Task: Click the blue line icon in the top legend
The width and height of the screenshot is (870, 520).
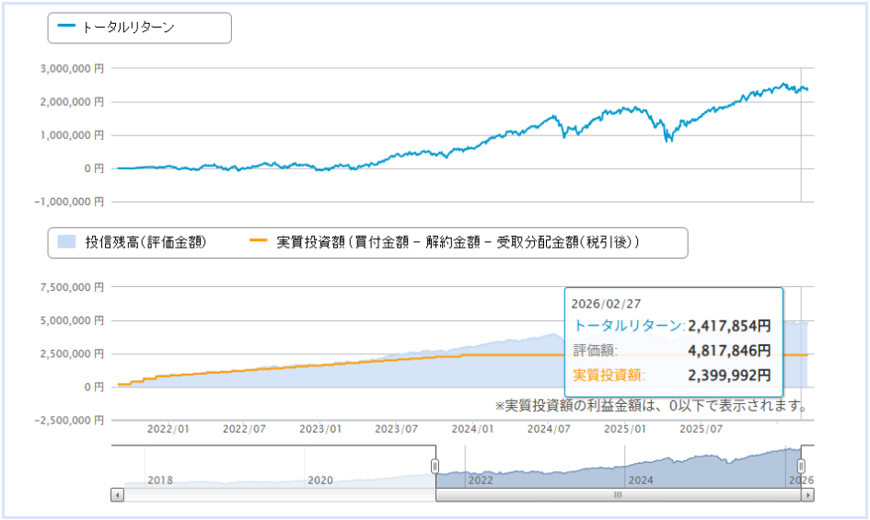Action: point(66,28)
